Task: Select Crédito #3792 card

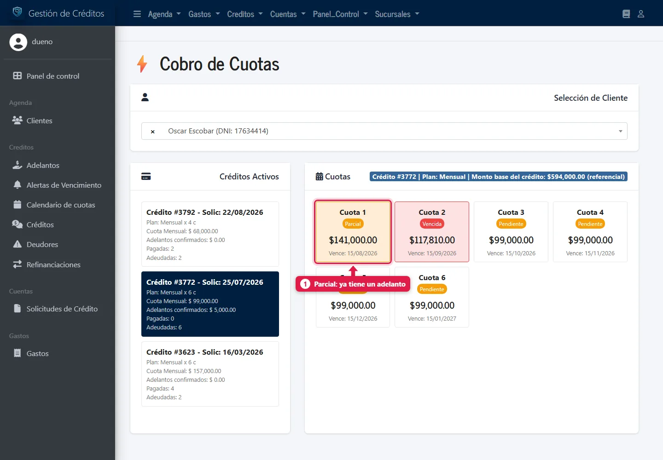Action: click(x=210, y=234)
